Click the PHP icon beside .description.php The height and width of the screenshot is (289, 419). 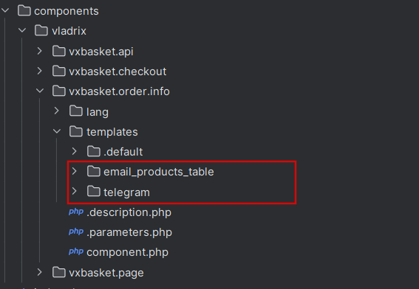76,212
